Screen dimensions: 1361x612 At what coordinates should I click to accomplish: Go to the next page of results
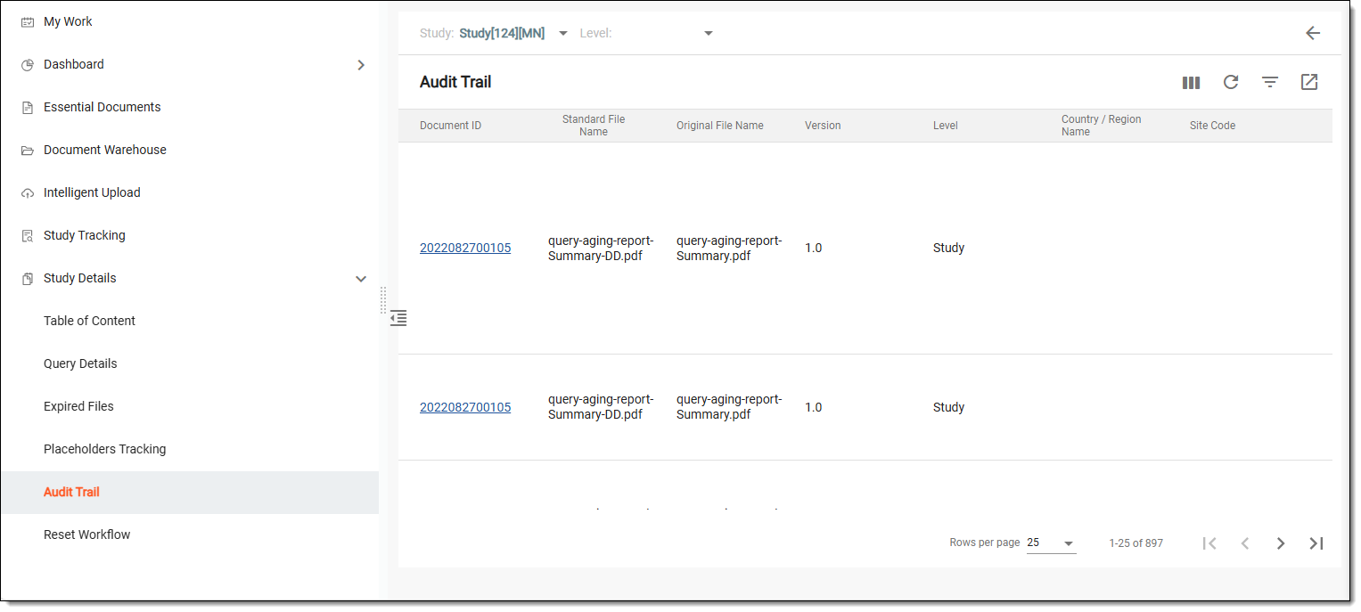click(x=1281, y=543)
